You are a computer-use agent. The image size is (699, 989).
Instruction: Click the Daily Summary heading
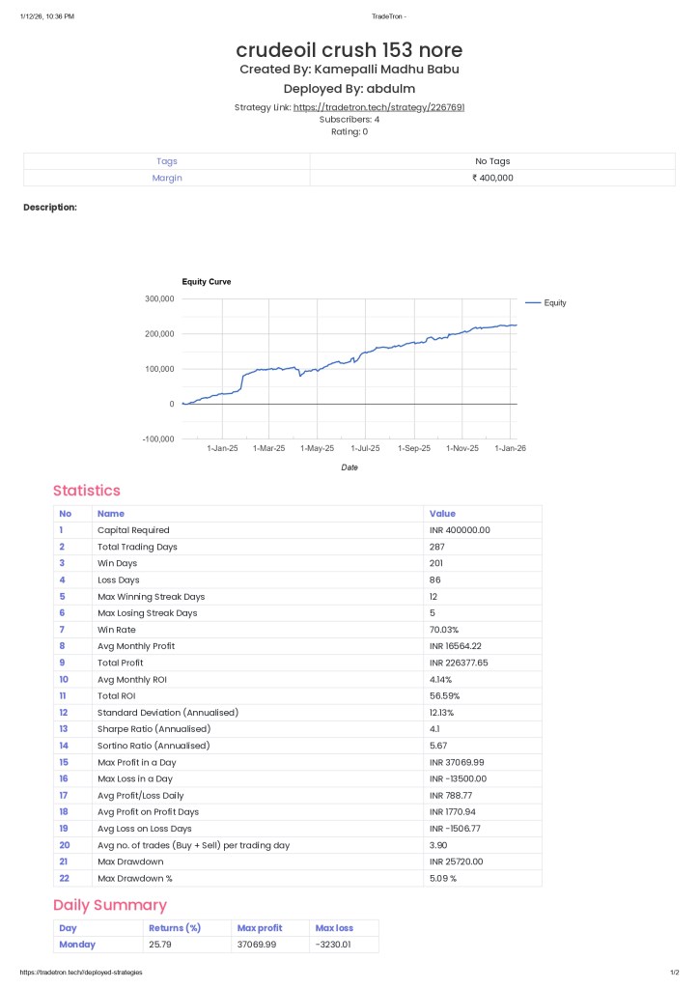pos(110,905)
